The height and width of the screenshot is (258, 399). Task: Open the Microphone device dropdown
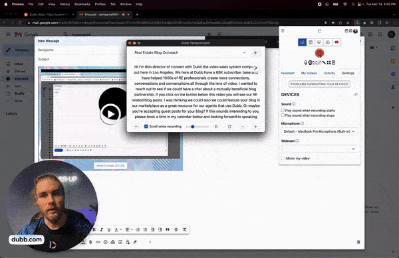point(319,131)
